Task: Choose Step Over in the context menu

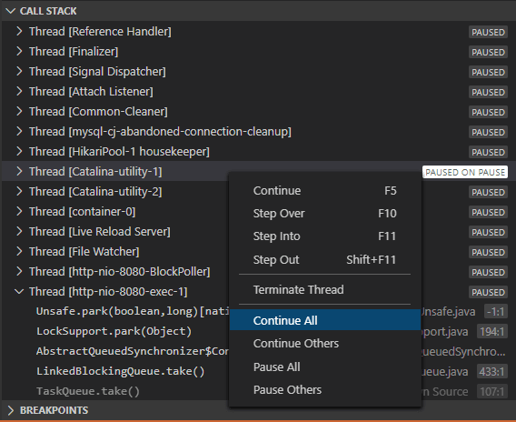Action: click(x=325, y=214)
